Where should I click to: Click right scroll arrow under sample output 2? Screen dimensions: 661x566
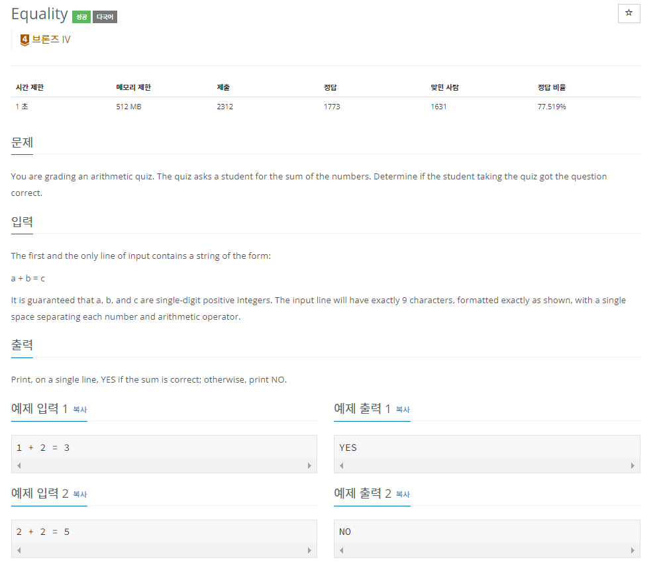(x=633, y=550)
